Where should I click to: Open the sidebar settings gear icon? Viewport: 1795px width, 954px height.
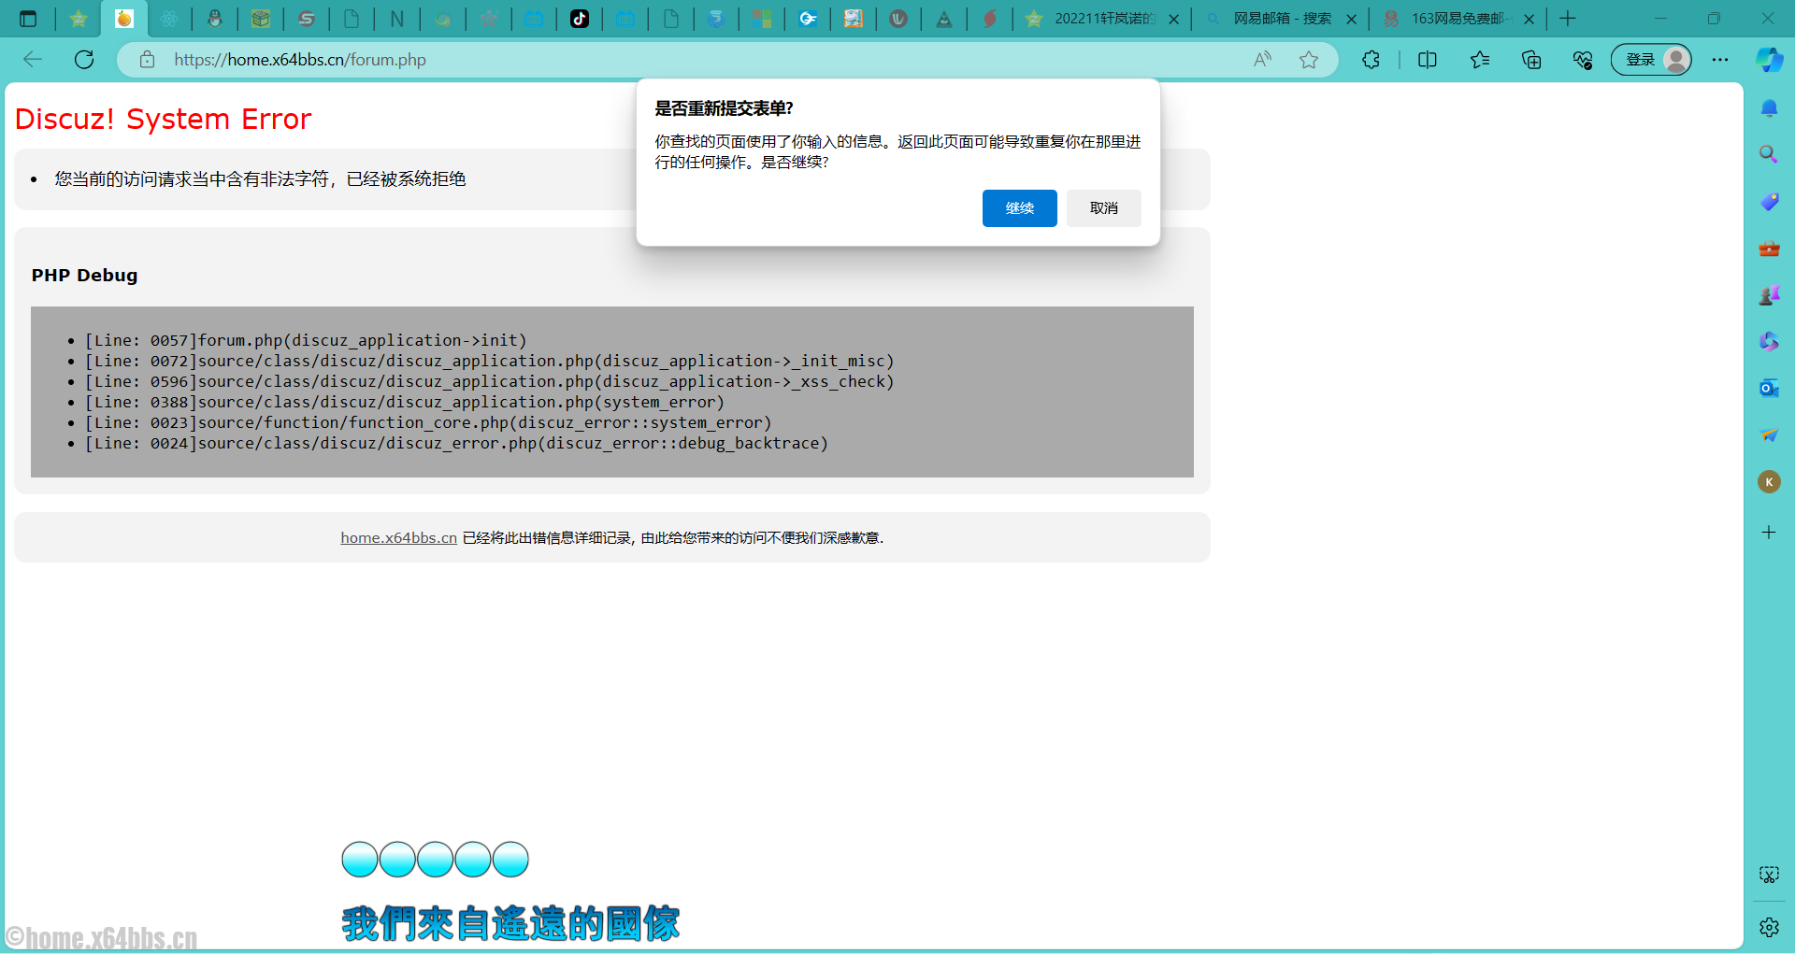(1769, 927)
